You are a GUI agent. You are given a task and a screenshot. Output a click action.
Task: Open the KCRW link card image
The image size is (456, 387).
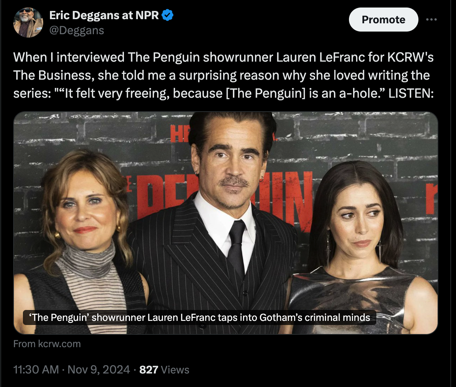coord(225,210)
